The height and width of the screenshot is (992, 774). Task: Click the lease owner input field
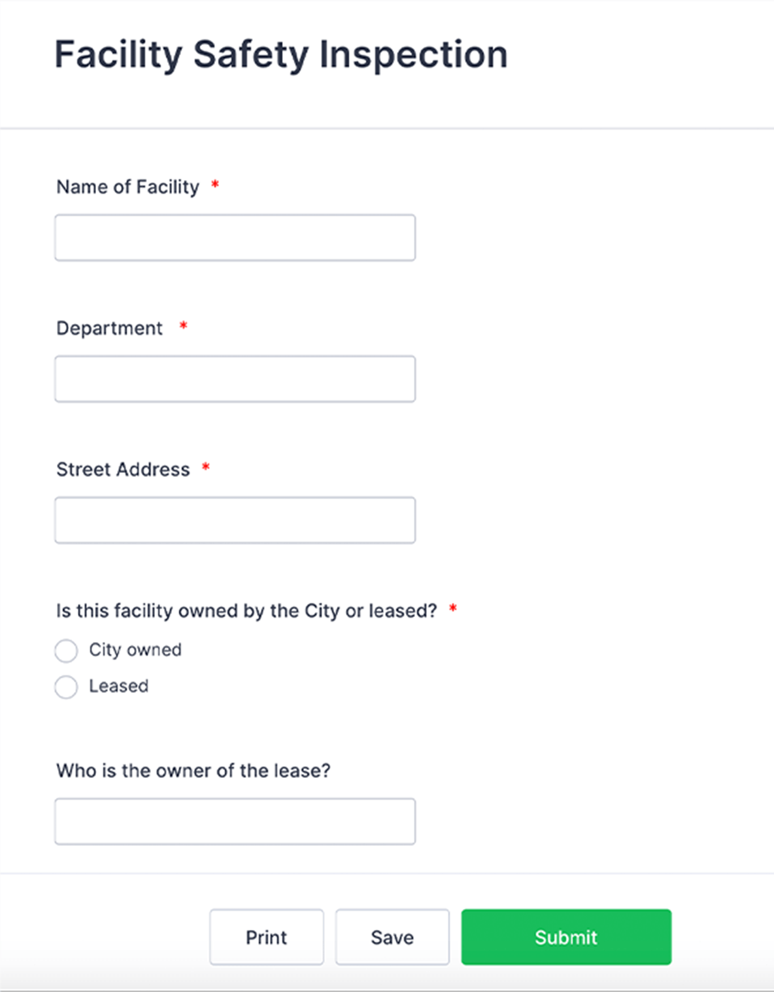coord(235,821)
